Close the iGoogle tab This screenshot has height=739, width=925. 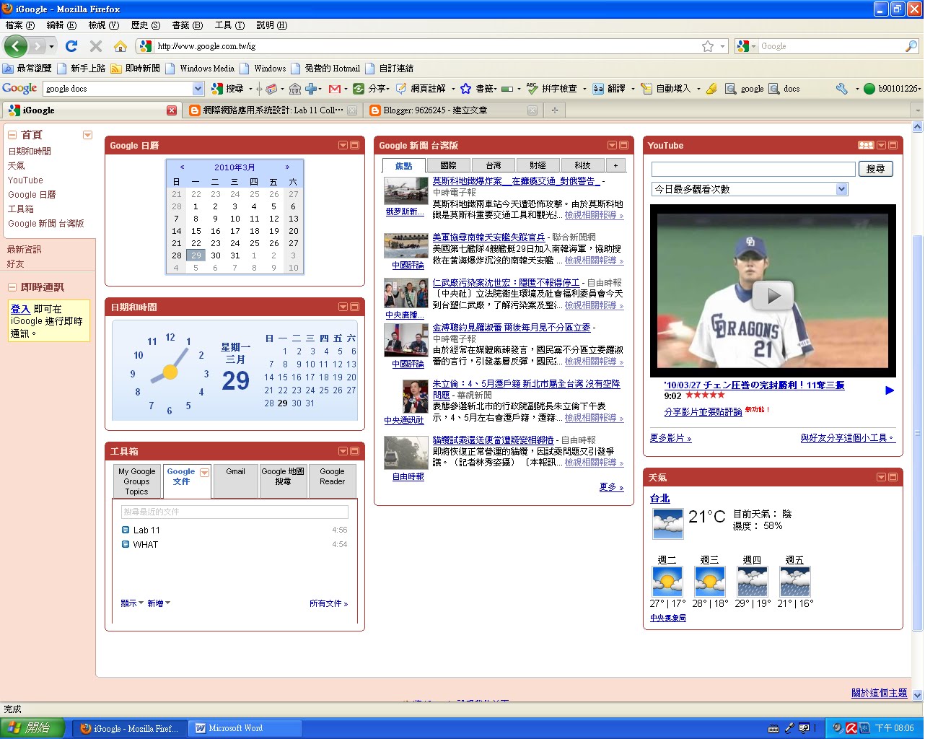(172, 110)
